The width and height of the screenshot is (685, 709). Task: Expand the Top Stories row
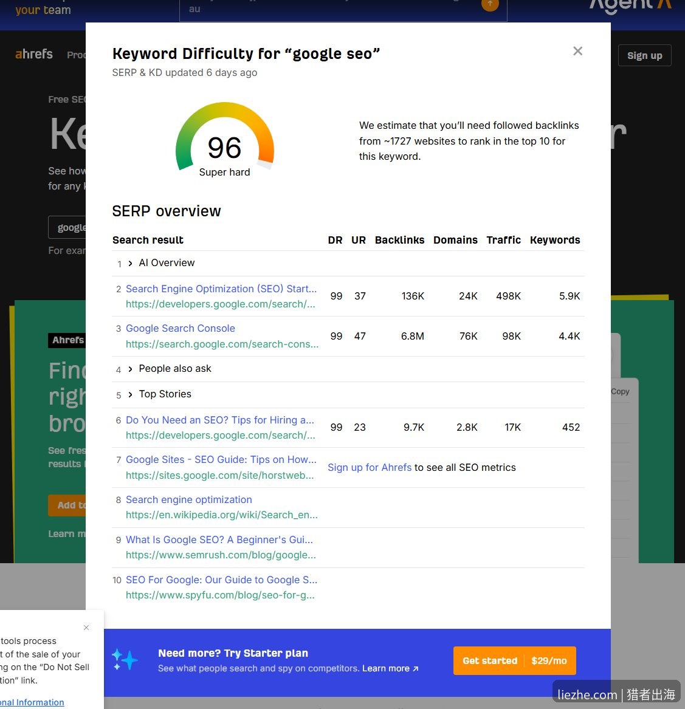(x=130, y=394)
